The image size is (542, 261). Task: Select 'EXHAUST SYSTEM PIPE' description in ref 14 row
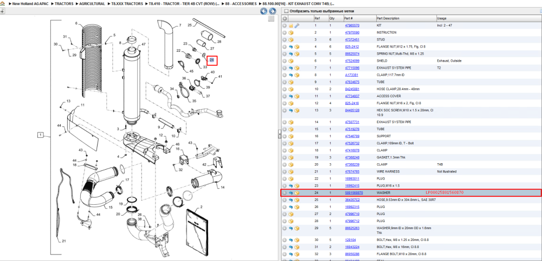pos(393,122)
